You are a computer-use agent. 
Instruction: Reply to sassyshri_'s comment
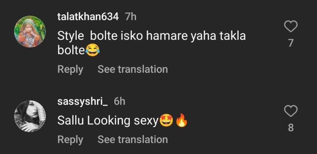[70, 139]
